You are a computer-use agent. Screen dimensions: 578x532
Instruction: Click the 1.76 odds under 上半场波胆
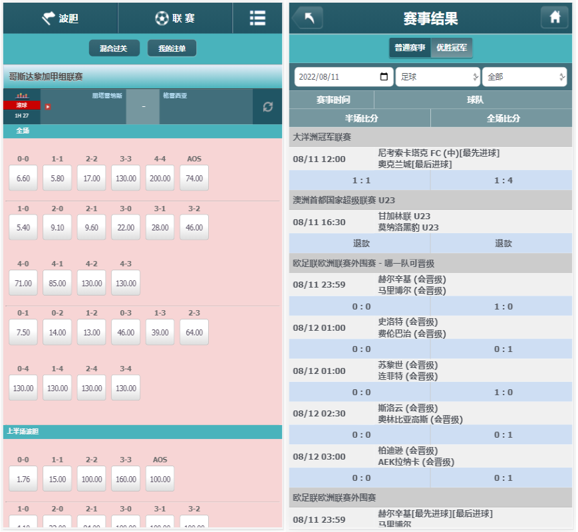click(x=23, y=478)
